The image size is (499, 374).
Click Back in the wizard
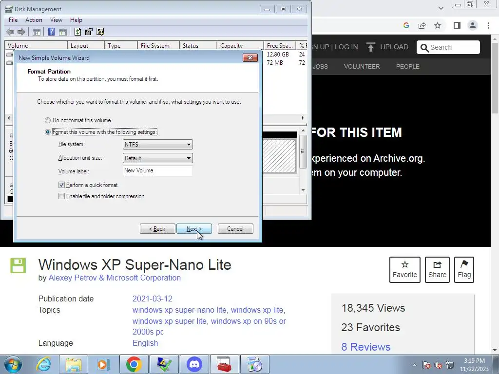tap(157, 229)
